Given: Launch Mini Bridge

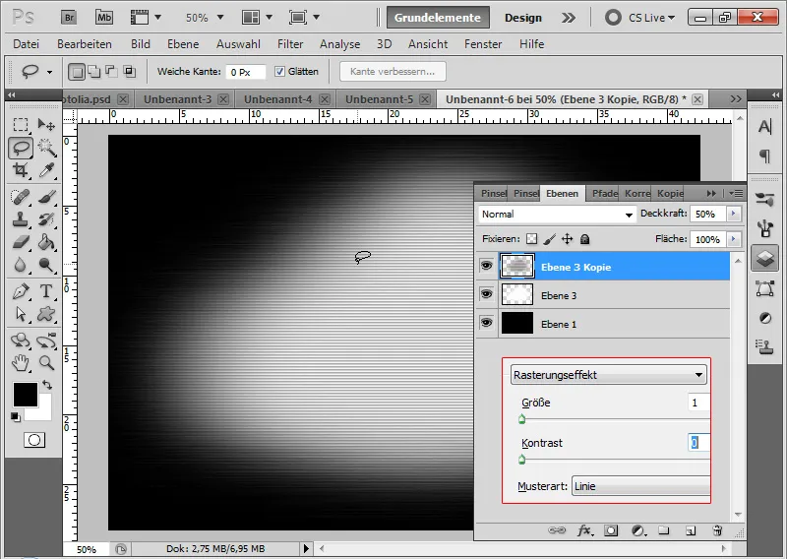Looking at the screenshot, I should (x=104, y=18).
